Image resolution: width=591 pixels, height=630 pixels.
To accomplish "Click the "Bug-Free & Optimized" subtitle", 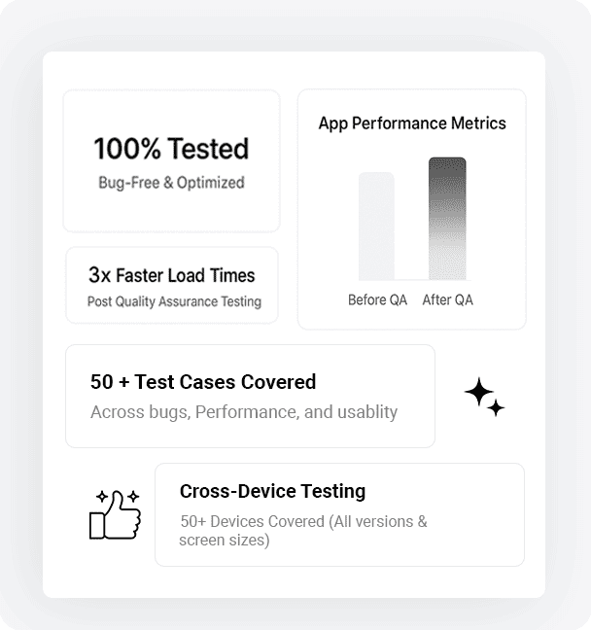I will 171,182.
